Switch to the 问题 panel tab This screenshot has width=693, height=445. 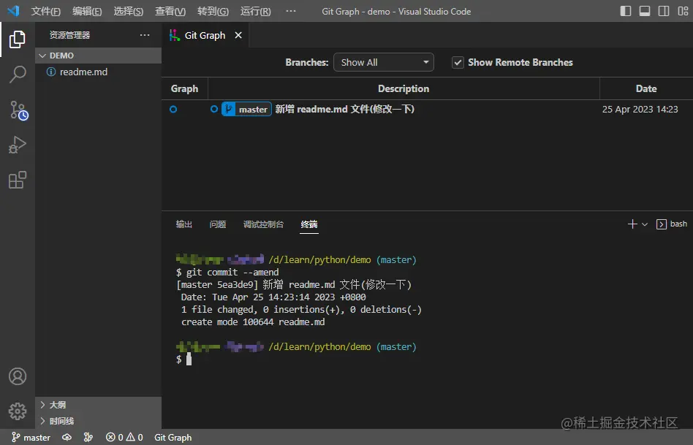click(x=217, y=224)
